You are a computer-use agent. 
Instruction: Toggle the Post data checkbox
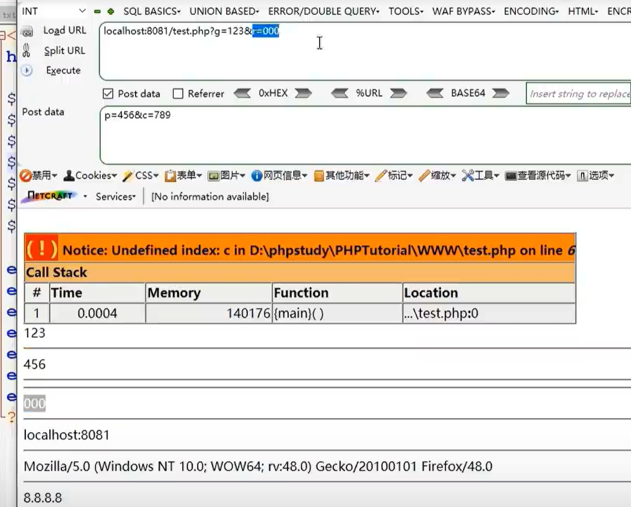coord(108,94)
